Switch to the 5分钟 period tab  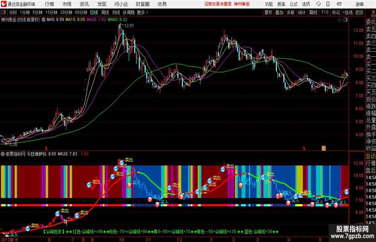tap(37, 12)
